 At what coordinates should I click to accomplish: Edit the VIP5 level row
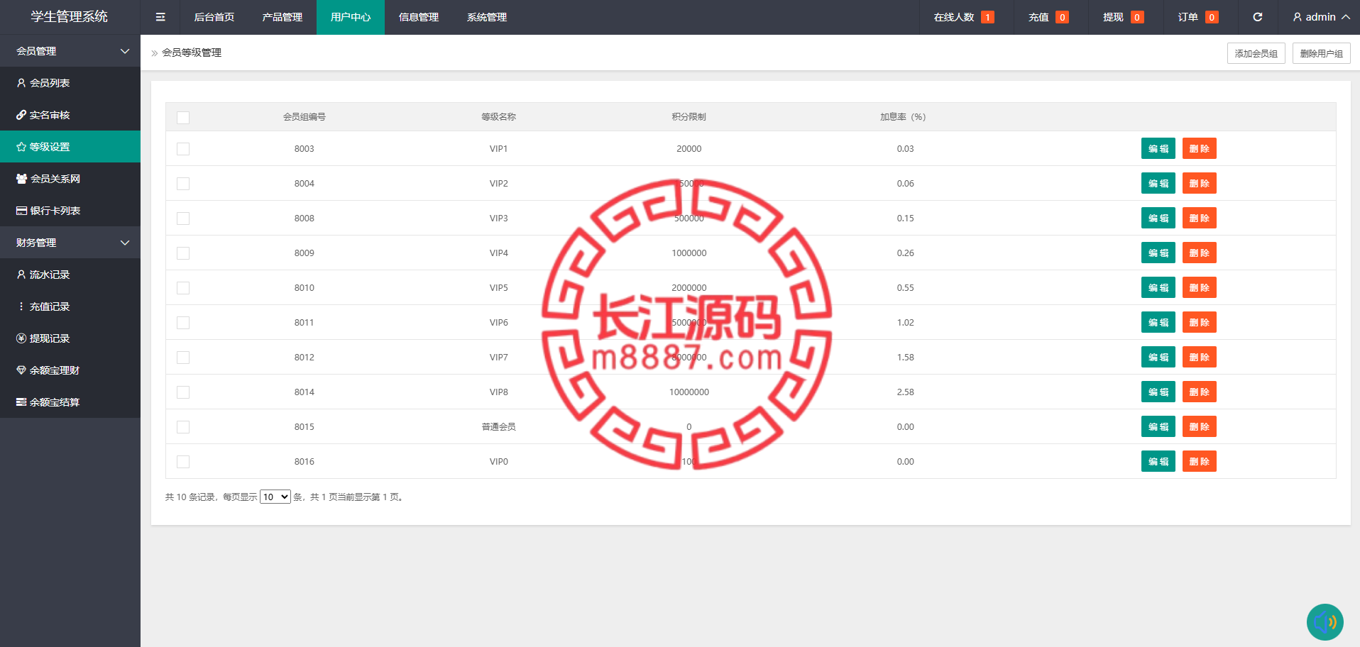pos(1158,287)
